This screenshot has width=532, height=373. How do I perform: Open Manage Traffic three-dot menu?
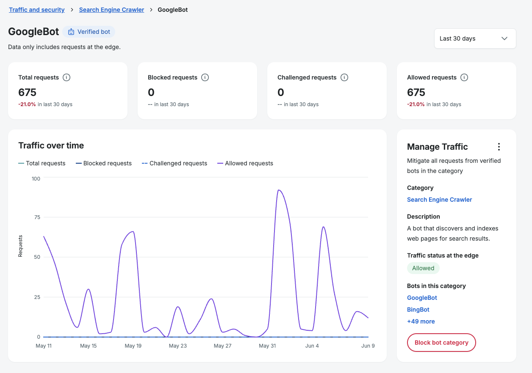[499, 147]
